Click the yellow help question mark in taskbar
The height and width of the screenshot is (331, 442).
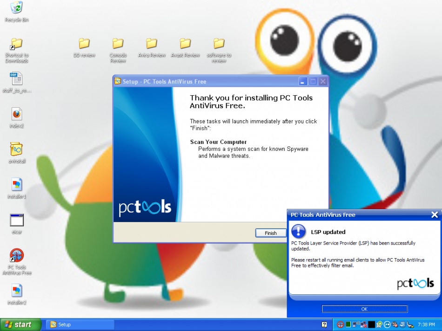pos(324,325)
